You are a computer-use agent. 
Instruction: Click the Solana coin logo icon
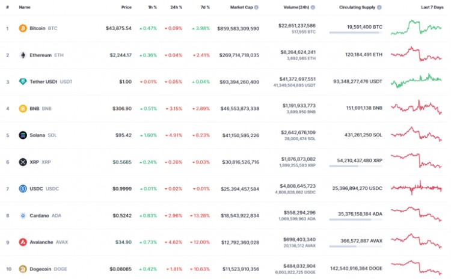coord(23,135)
